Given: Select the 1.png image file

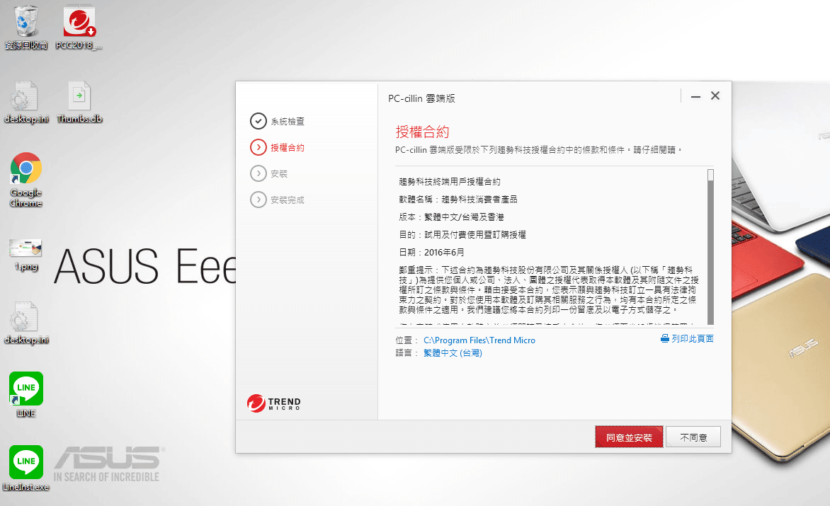Looking at the screenshot, I should pyautogui.click(x=25, y=254).
